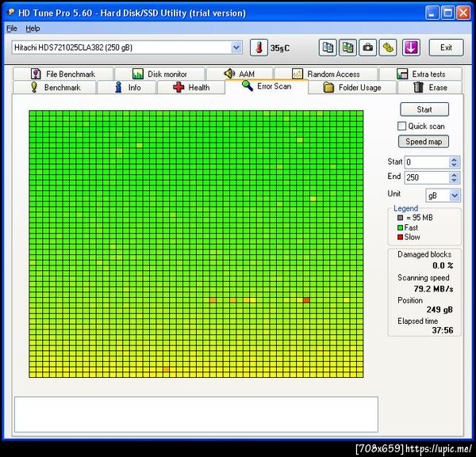Click the red Slow legend square

coord(400,237)
